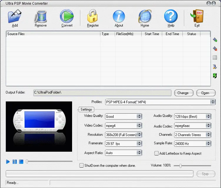The height and width of the screenshot is (188, 221).
Task: Open the Resolution dropdown
Action: click(123, 135)
